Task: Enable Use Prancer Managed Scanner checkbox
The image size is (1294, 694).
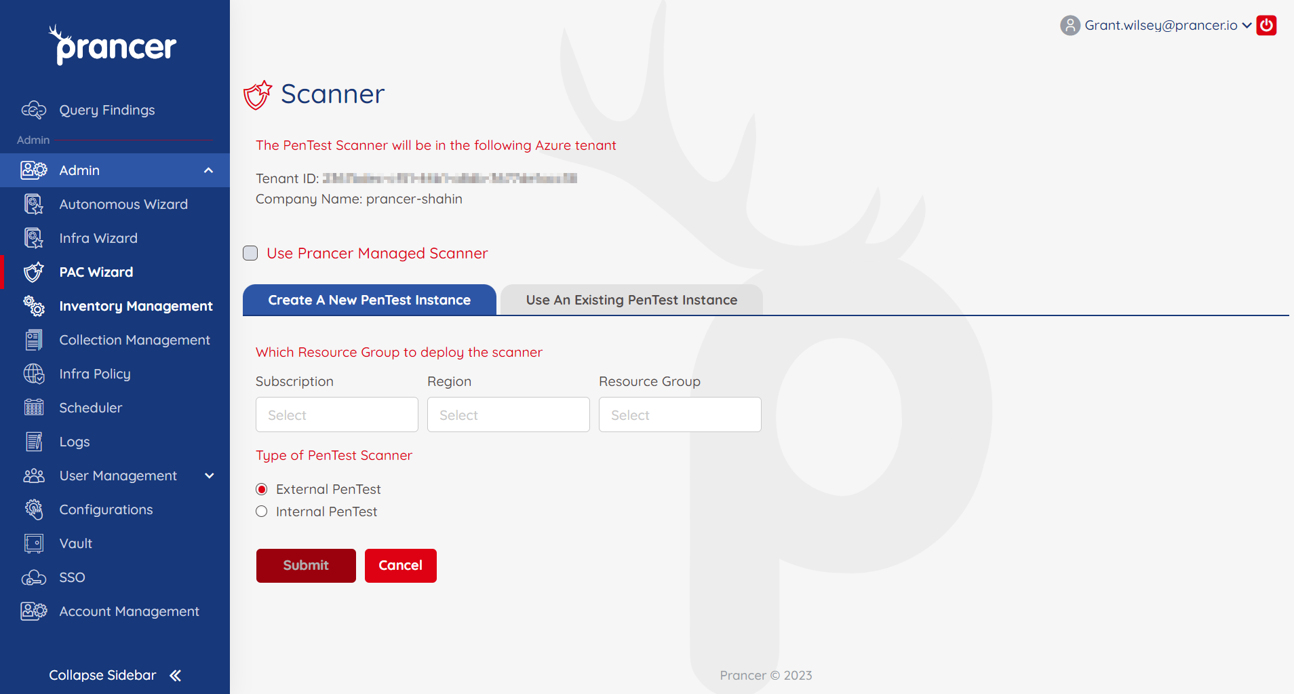Action: pyautogui.click(x=250, y=253)
